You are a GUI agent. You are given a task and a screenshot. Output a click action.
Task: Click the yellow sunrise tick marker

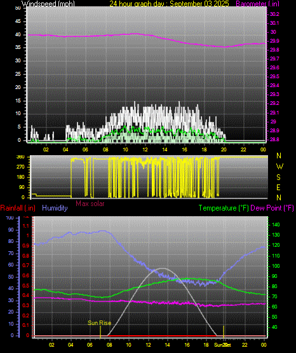[100, 332]
